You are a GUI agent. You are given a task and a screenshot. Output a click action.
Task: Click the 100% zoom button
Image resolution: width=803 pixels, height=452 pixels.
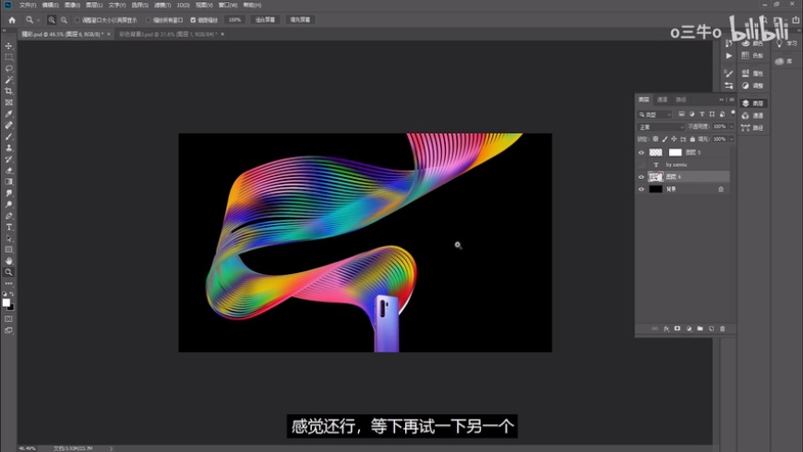point(234,20)
